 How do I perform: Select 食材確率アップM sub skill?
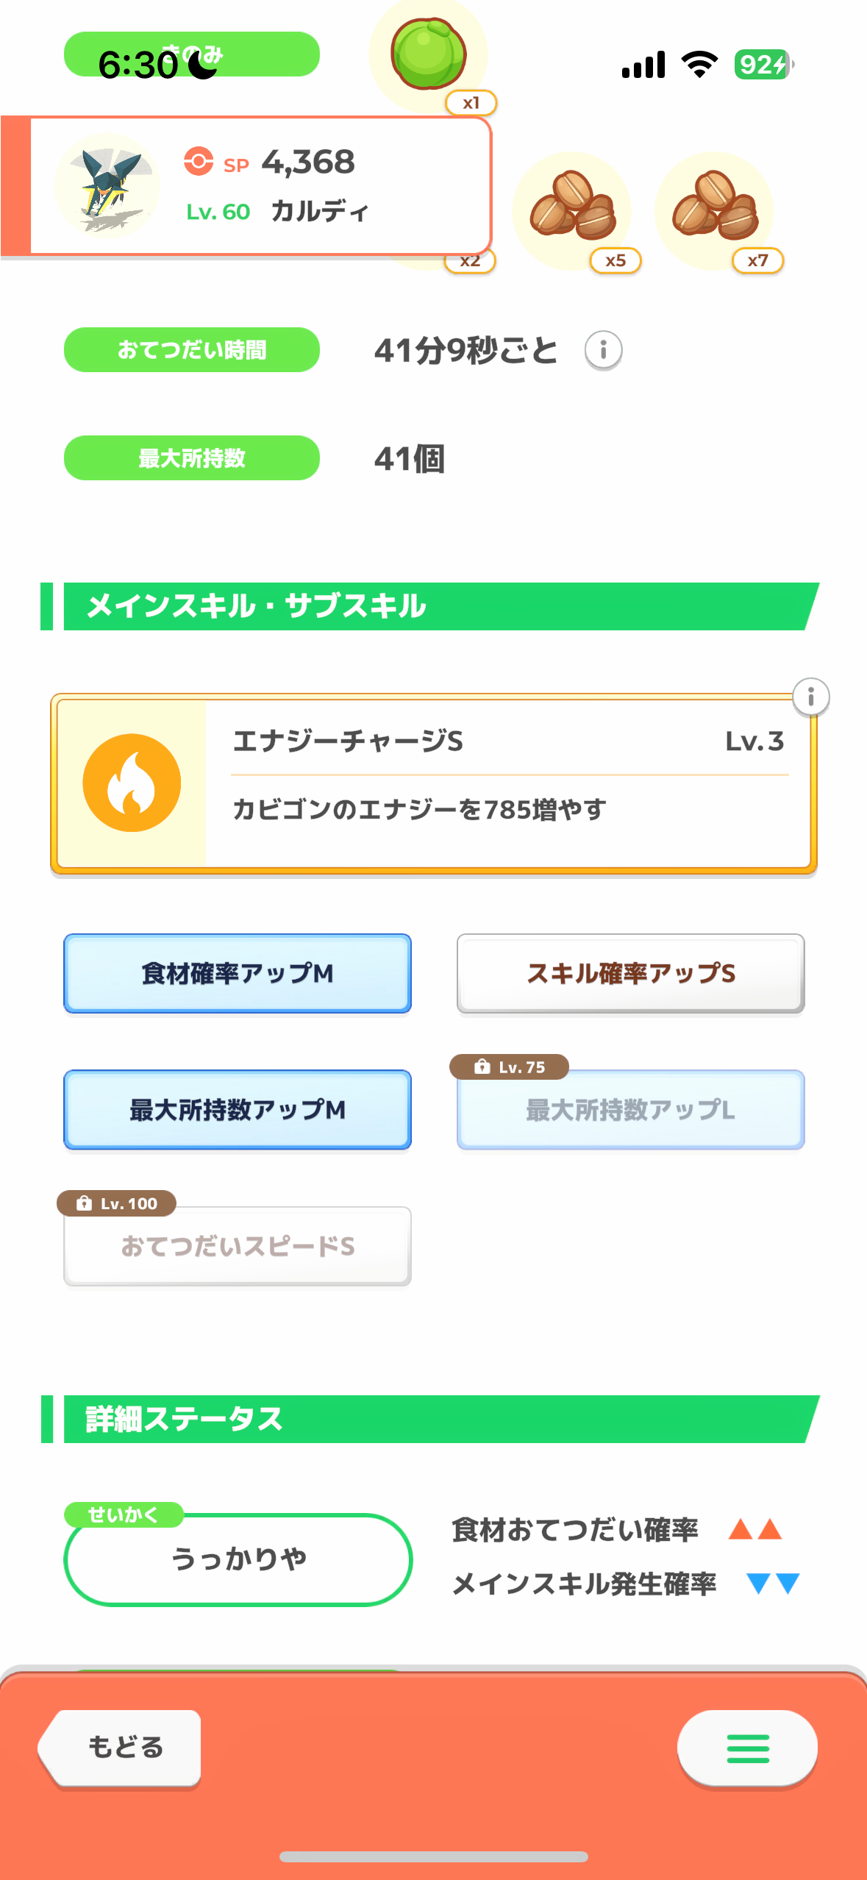[238, 973]
